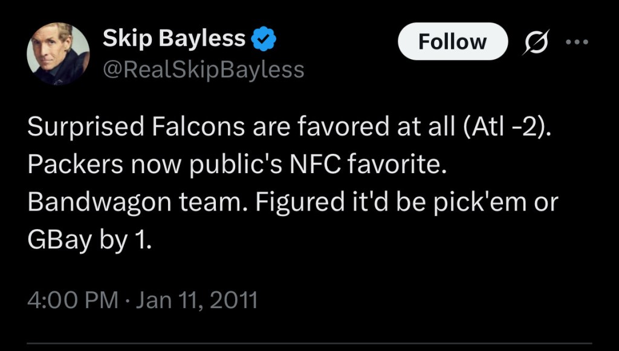
Task: Open the @RealSkipBayless handle link
Action: coord(204,70)
